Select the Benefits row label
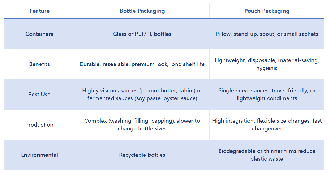This screenshot has height=172, width=328. coord(40,64)
